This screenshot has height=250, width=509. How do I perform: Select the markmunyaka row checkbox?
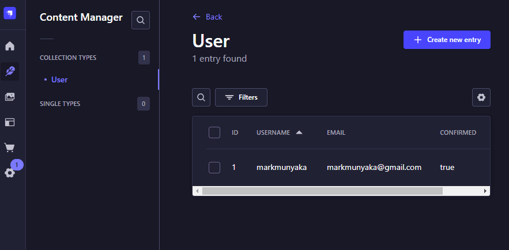point(214,168)
